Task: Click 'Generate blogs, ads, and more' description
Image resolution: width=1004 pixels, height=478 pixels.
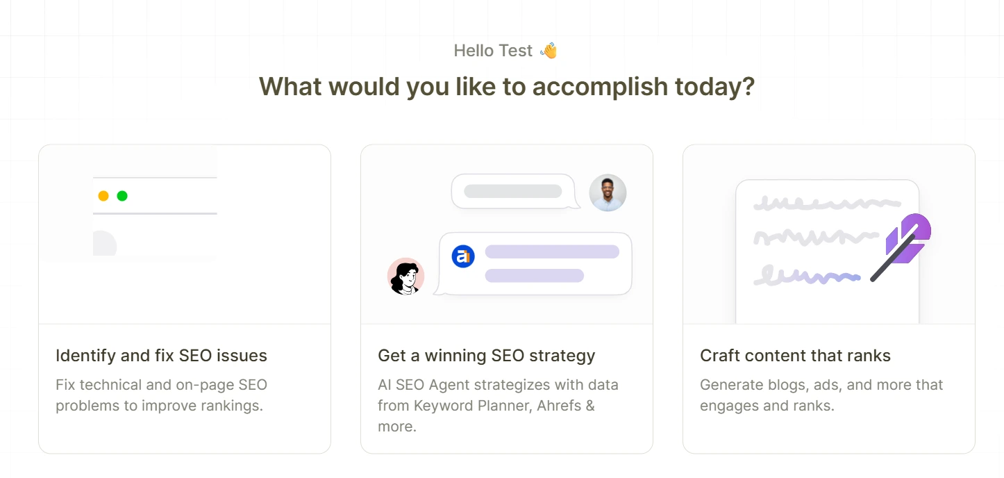Action: [x=821, y=395]
